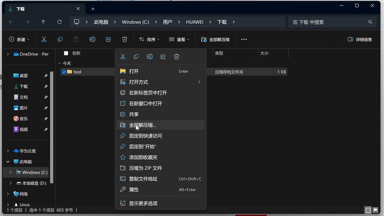Viewport: 384px width, 216px height.
Task: Open the 排序 sort dropdown
Action: click(x=149, y=40)
